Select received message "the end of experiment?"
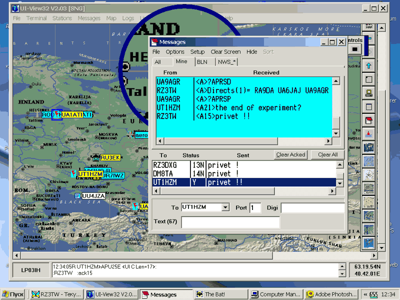This screenshot has height=300, width=400. (244, 107)
